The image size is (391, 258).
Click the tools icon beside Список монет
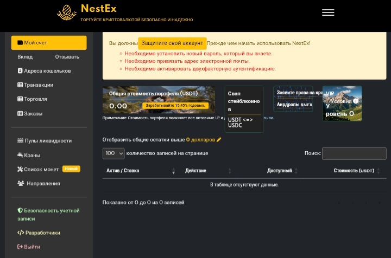coord(20,169)
